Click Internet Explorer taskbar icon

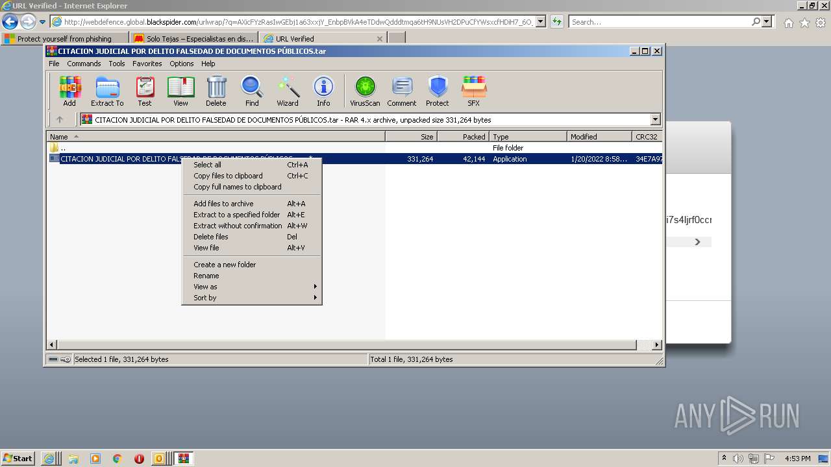tap(49, 459)
